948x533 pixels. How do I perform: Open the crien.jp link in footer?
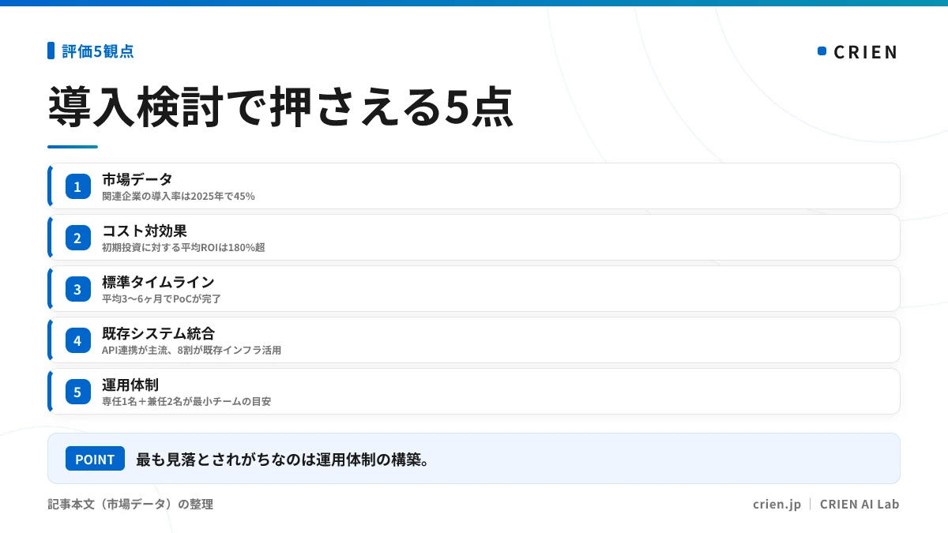777,504
